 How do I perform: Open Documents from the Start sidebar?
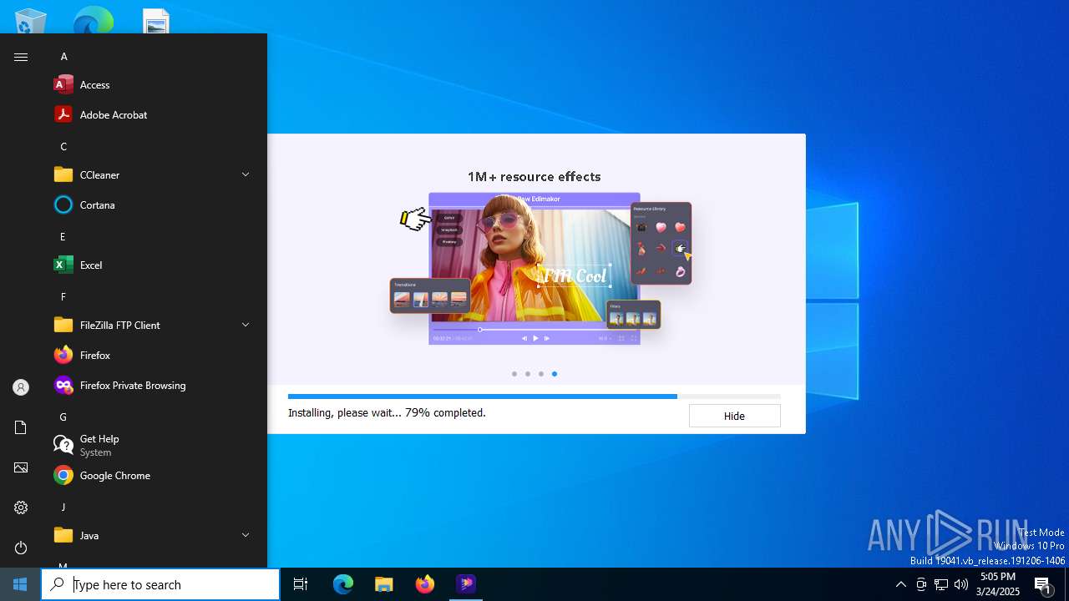pos(21,427)
